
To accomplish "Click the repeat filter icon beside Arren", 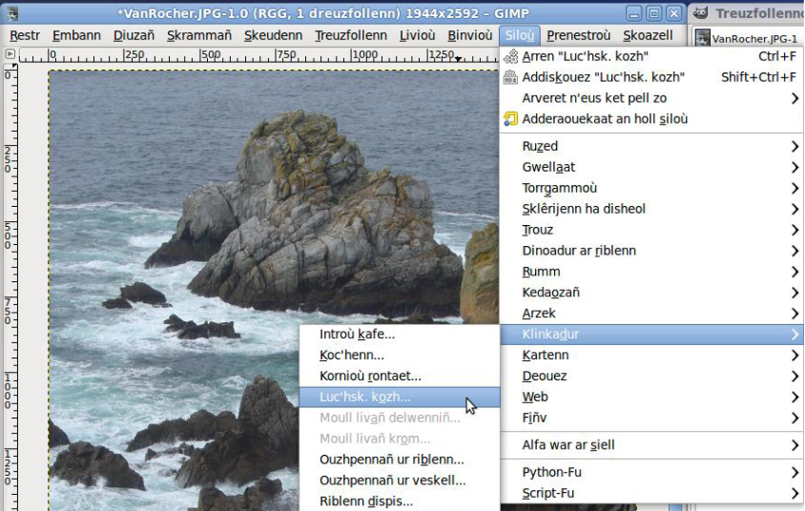I will [510, 56].
